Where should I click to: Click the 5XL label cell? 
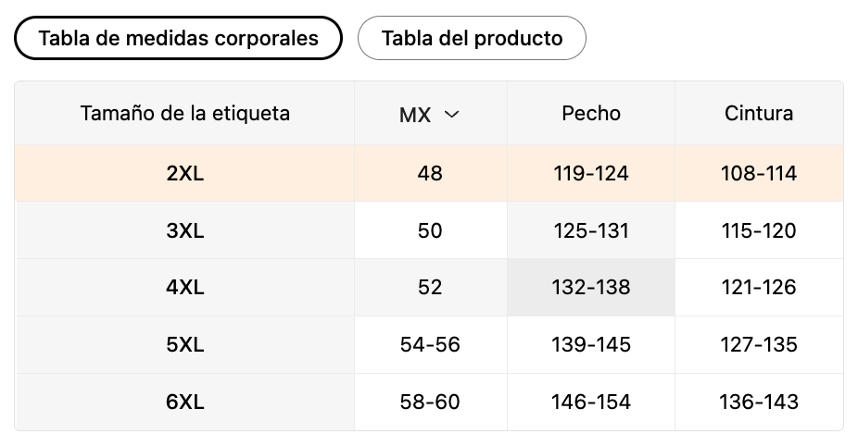coord(184,344)
